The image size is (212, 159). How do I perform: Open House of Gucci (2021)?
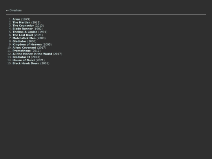(29, 60)
